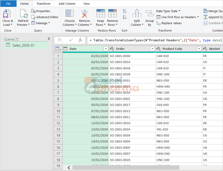Viewport: 223px width, 171px height.
Task: Select row number 1 header
Action: (58, 56)
